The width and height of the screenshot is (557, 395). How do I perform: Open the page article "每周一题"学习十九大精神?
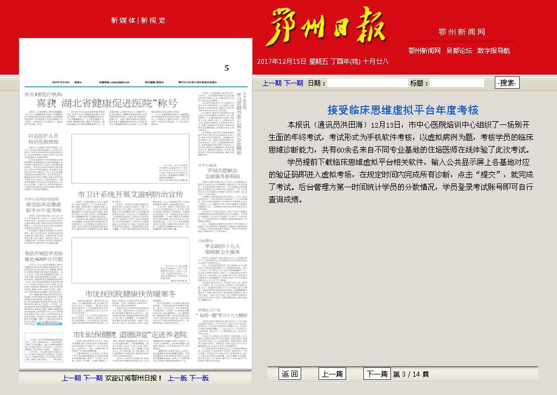[x=221, y=315]
